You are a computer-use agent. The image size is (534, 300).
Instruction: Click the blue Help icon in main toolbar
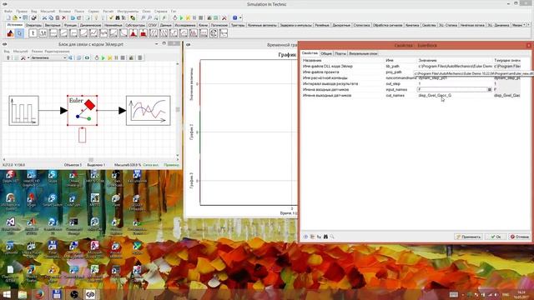(x=234, y=17)
